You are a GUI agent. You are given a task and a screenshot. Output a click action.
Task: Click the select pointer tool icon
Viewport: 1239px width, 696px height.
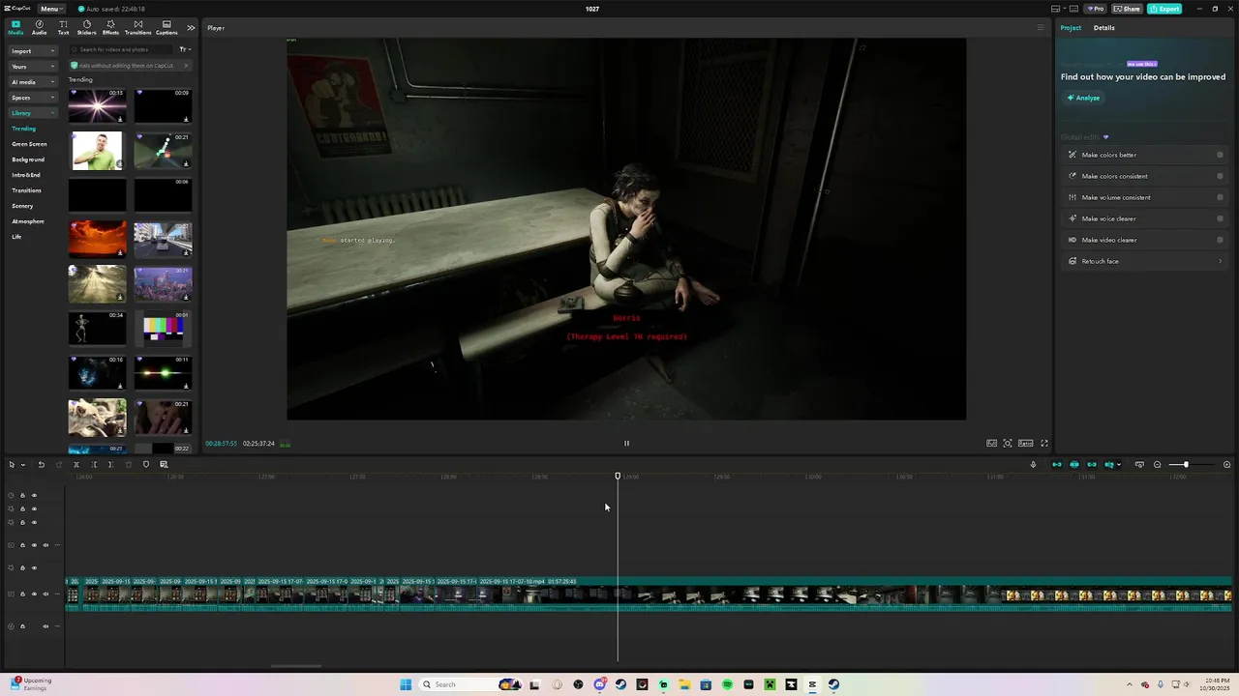coord(12,465)
